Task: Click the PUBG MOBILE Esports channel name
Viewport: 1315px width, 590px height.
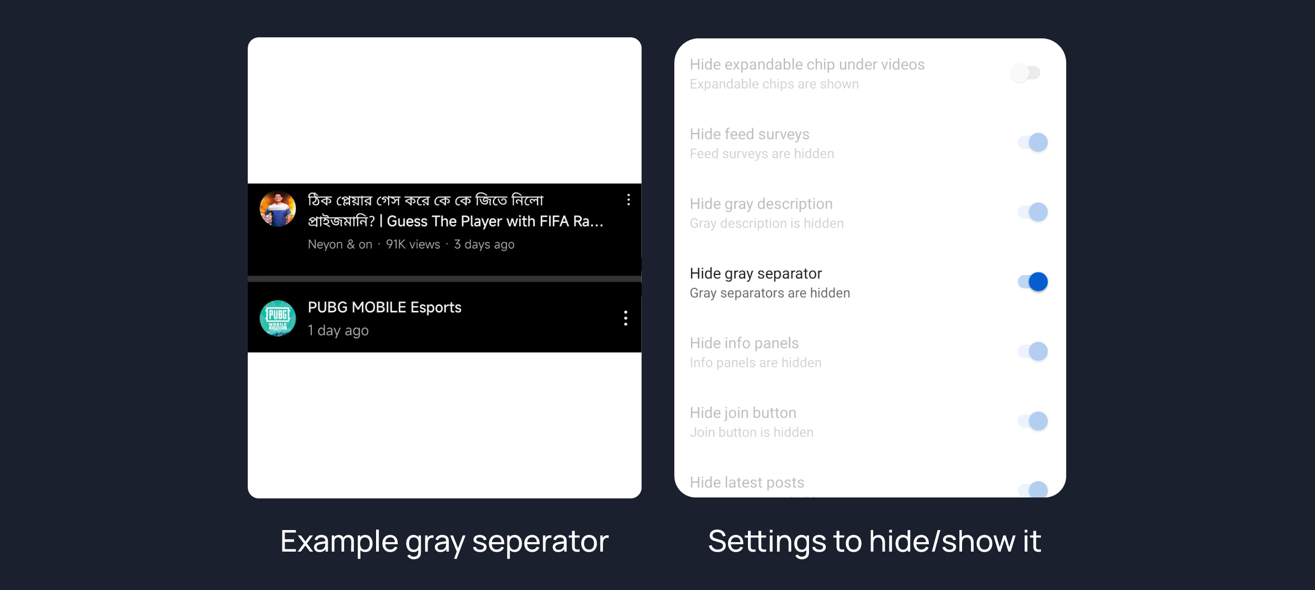Action: (384, 308)
